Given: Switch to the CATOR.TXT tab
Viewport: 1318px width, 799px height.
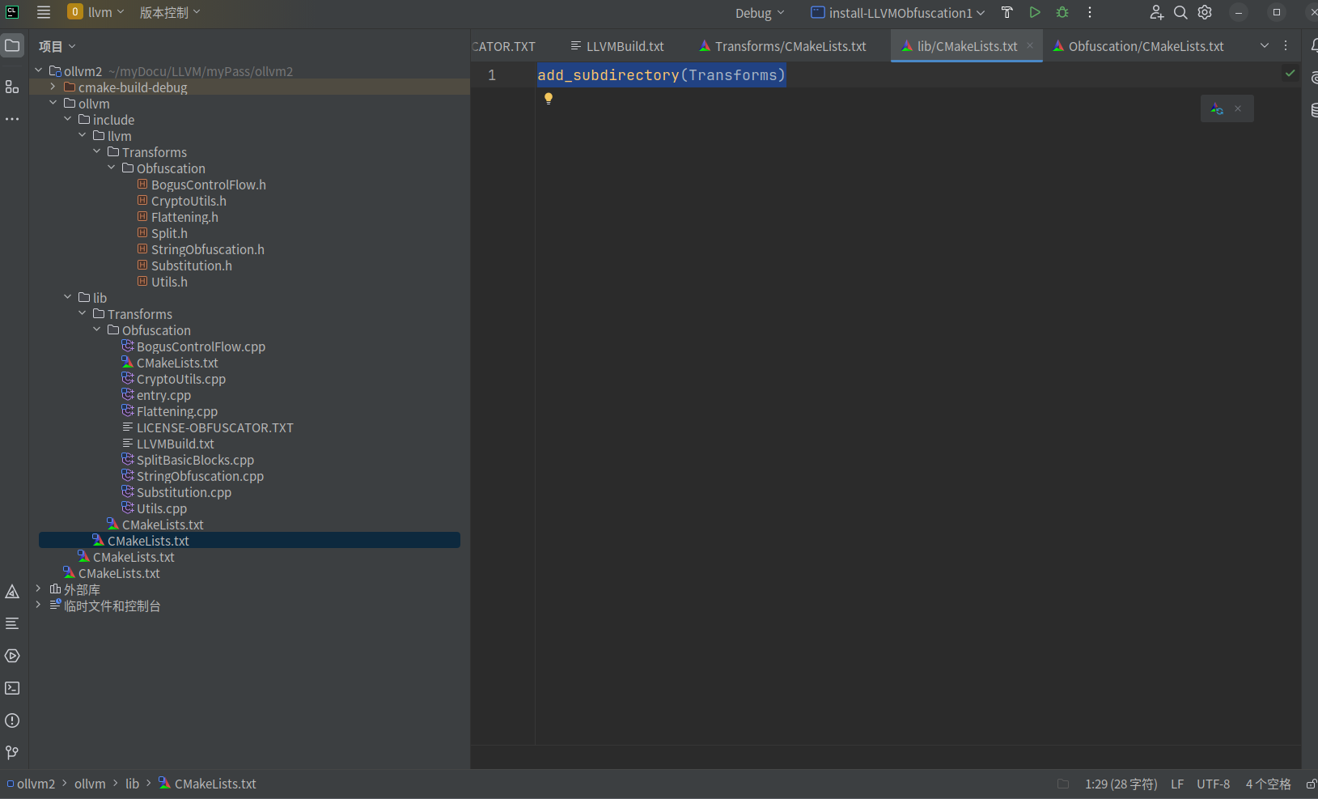Looking at the screenshot, I should click(x=503, y=46).
